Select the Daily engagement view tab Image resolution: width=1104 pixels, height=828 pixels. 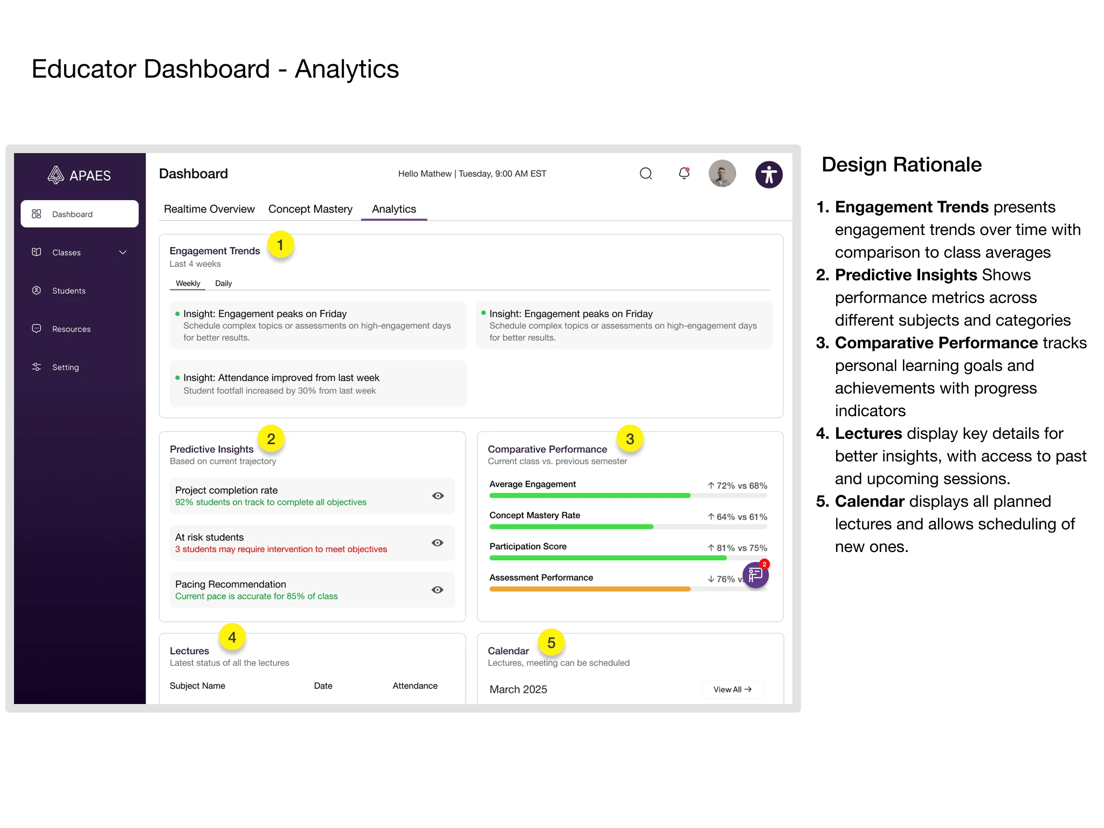click(223, 284)
